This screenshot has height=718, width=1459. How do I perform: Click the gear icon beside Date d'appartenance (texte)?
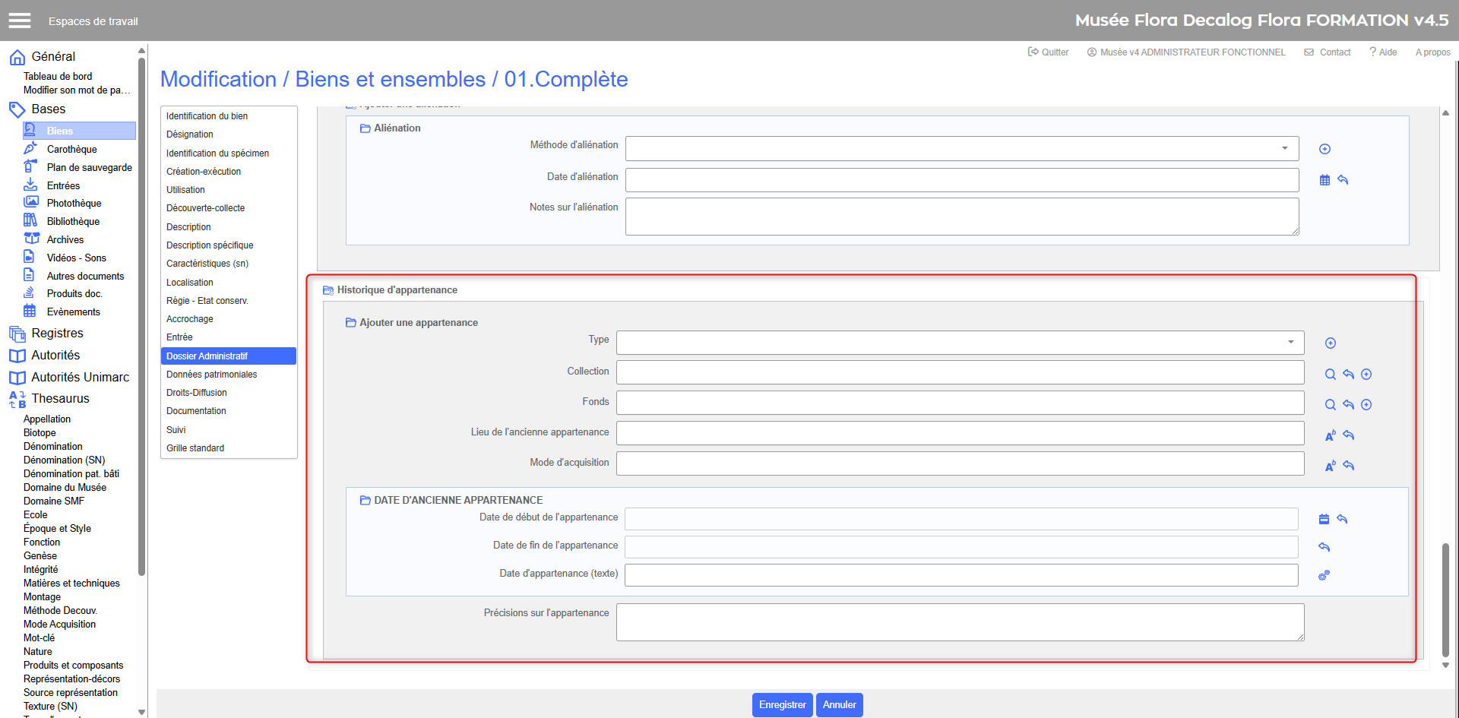(x=1324, y=576)
